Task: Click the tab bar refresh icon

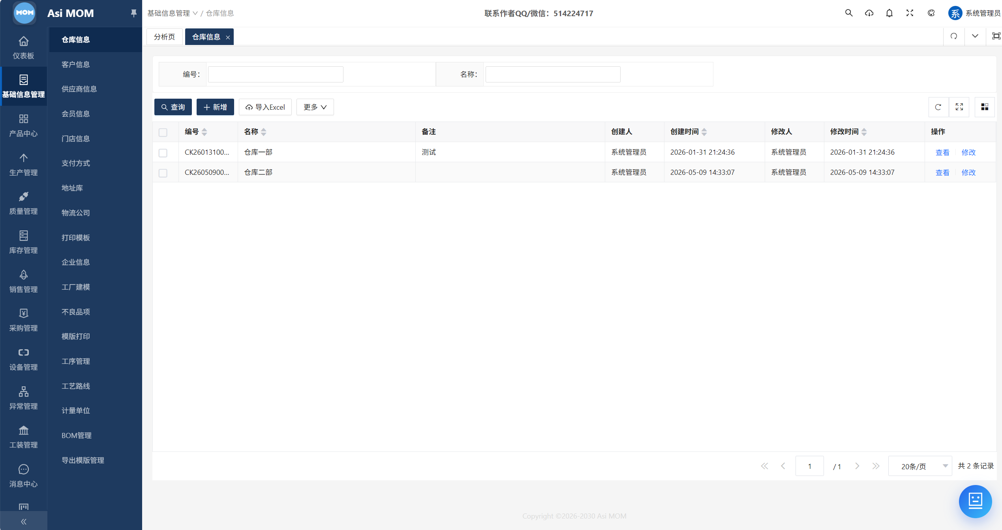Action: click(x=954, y=36)
